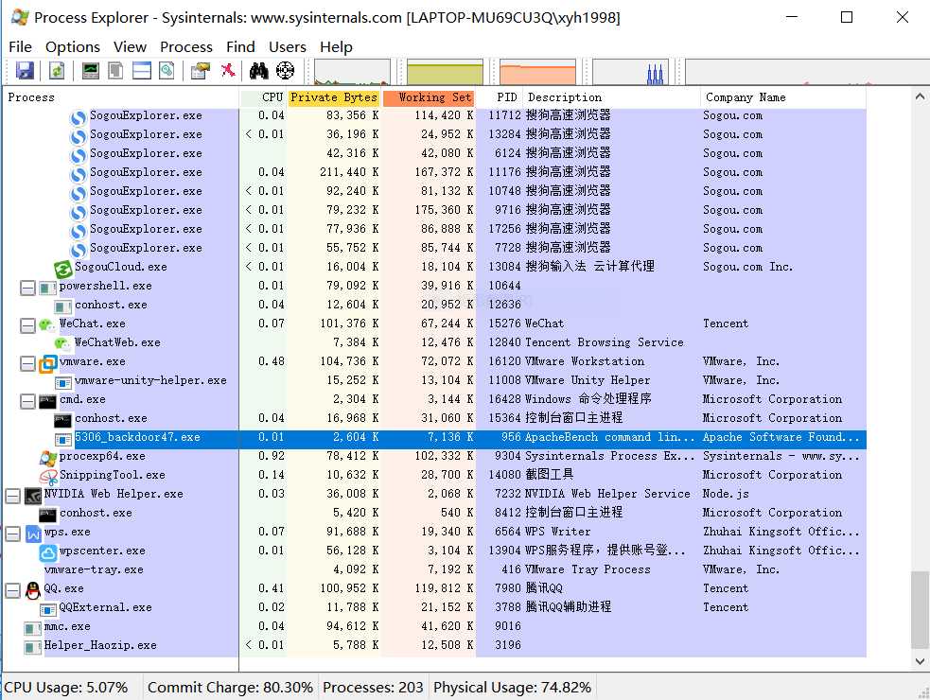This screenshot has width=930, height=700.
Task: Click the QQ.exe penguin icon
Action: point(33,591)
